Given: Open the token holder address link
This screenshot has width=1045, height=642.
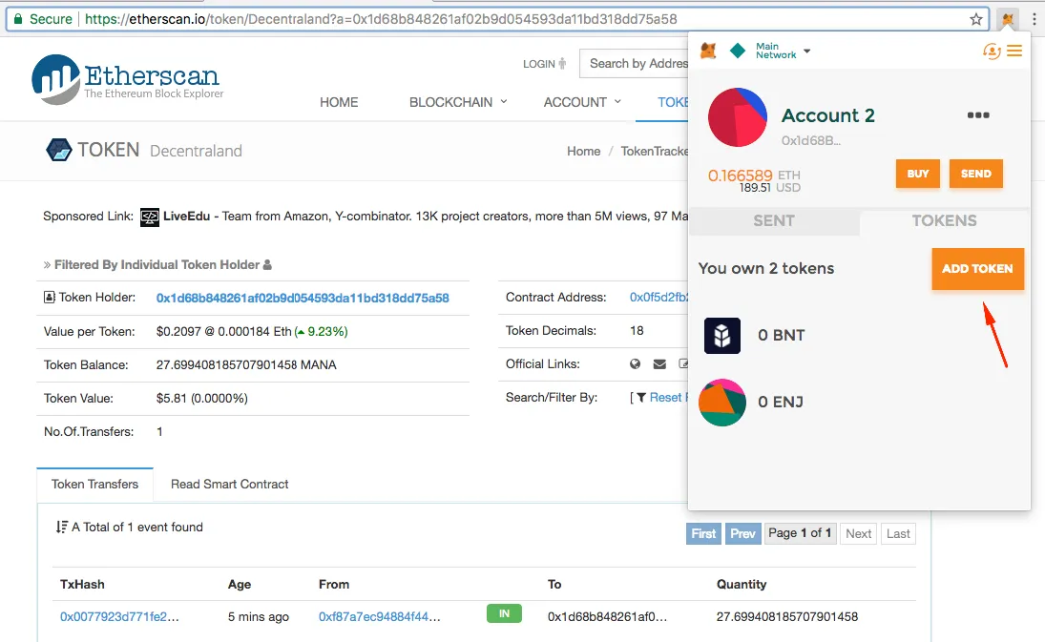Looking at the screenshot, I should click(303, 299).
